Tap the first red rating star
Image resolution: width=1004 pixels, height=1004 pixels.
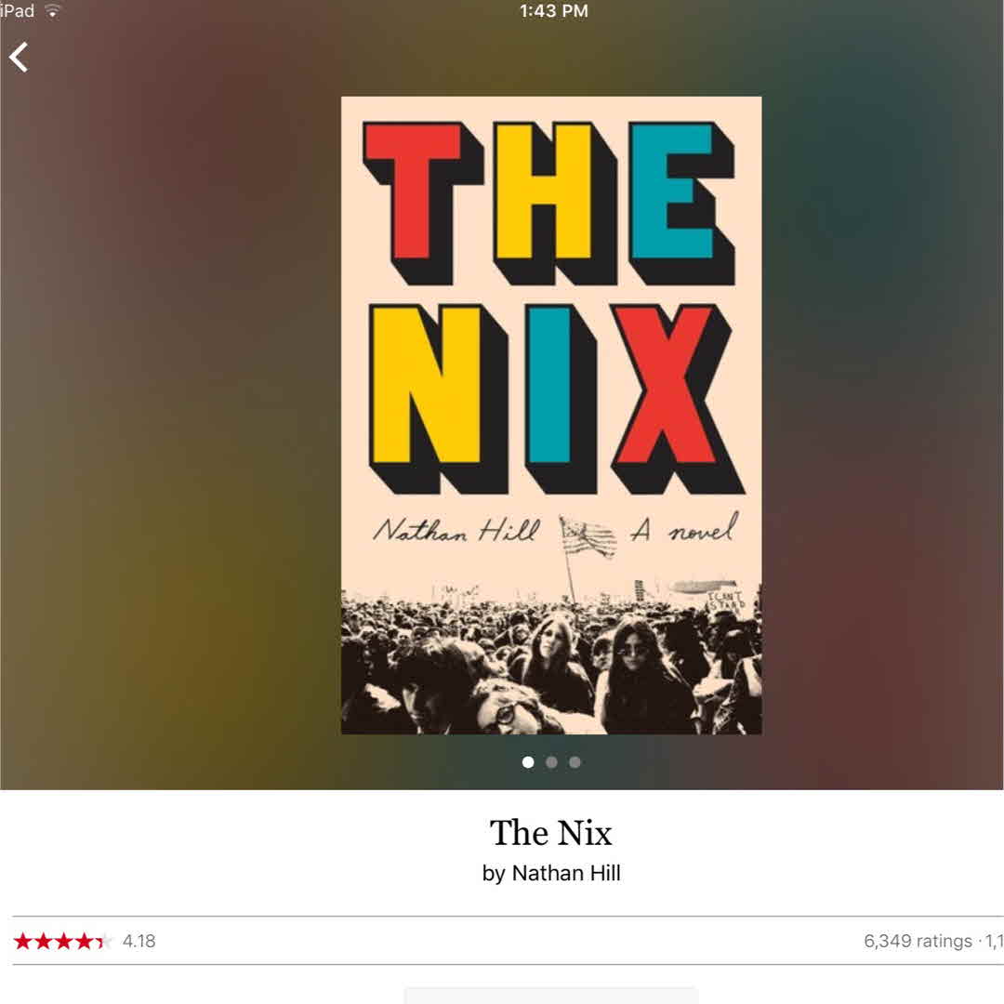[x=23, y=941]
